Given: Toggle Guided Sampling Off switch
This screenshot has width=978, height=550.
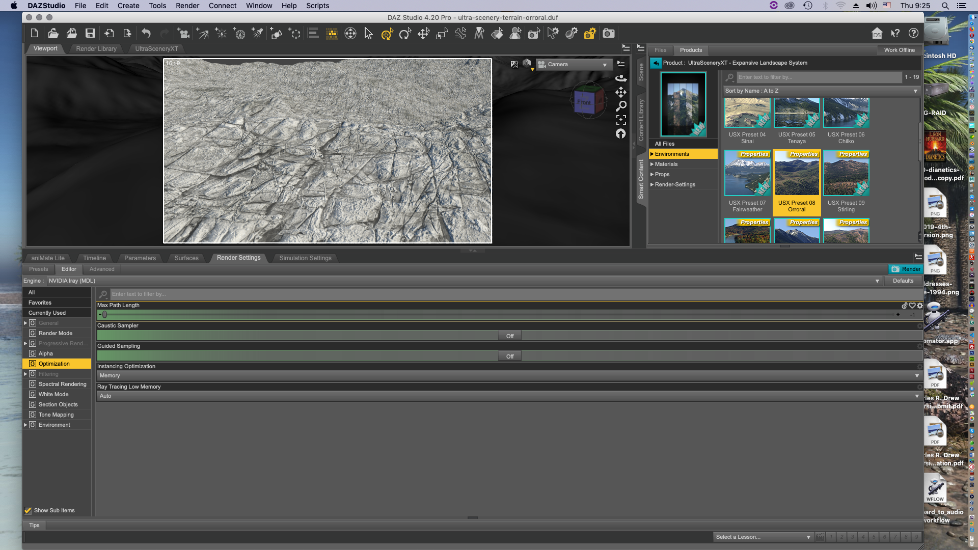Looking at the screenshot, I should tap(509, 356).
